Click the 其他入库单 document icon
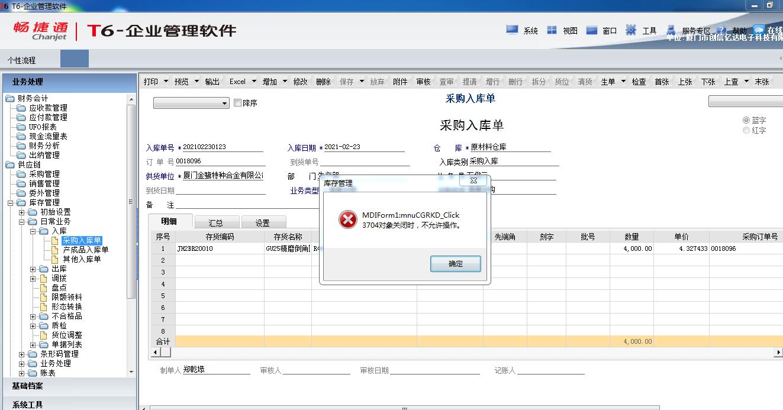Image resolution: width=783 pixels, height=410 pixels. pyautogui.click(x=55, y=259)
